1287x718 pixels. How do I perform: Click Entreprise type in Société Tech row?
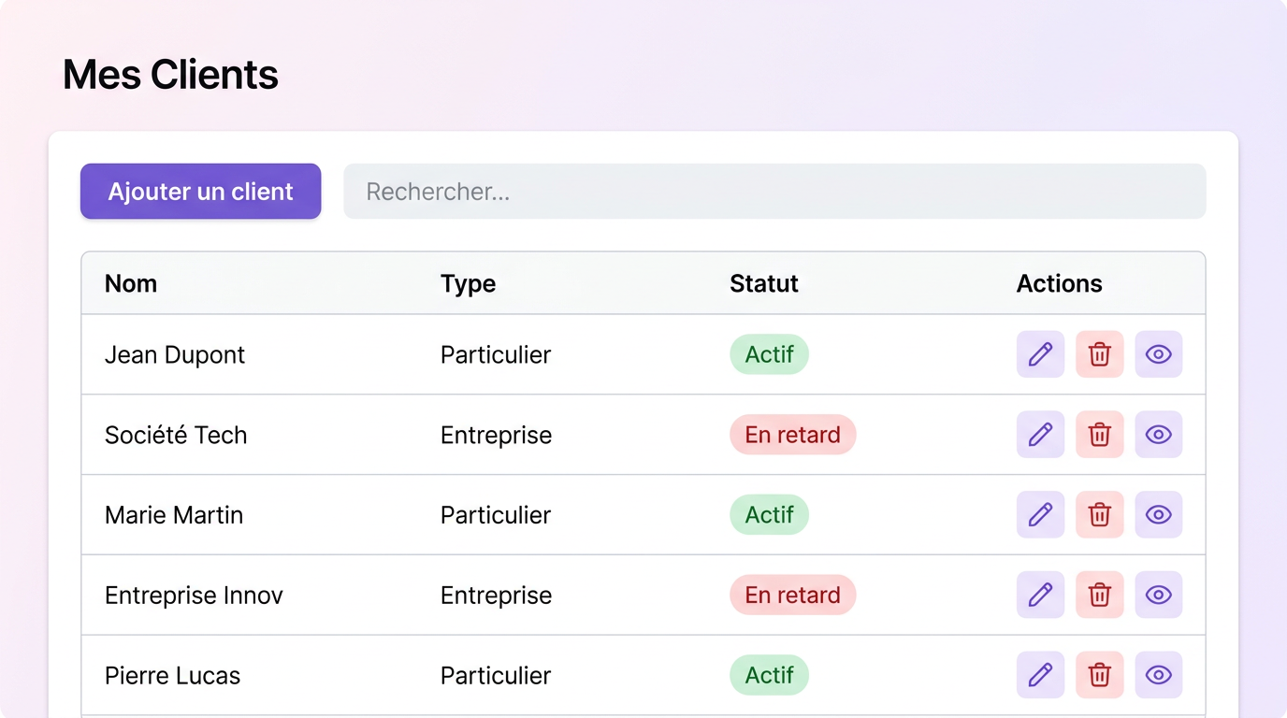[x=497, y=436]
